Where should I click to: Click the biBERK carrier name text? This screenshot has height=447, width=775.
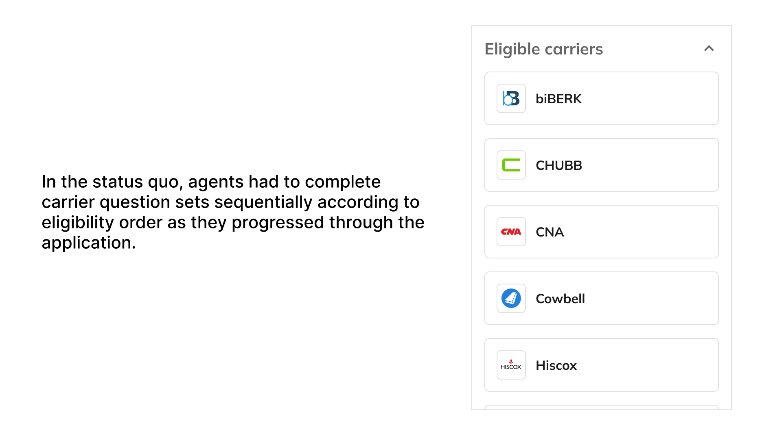[x=558, y=99]
